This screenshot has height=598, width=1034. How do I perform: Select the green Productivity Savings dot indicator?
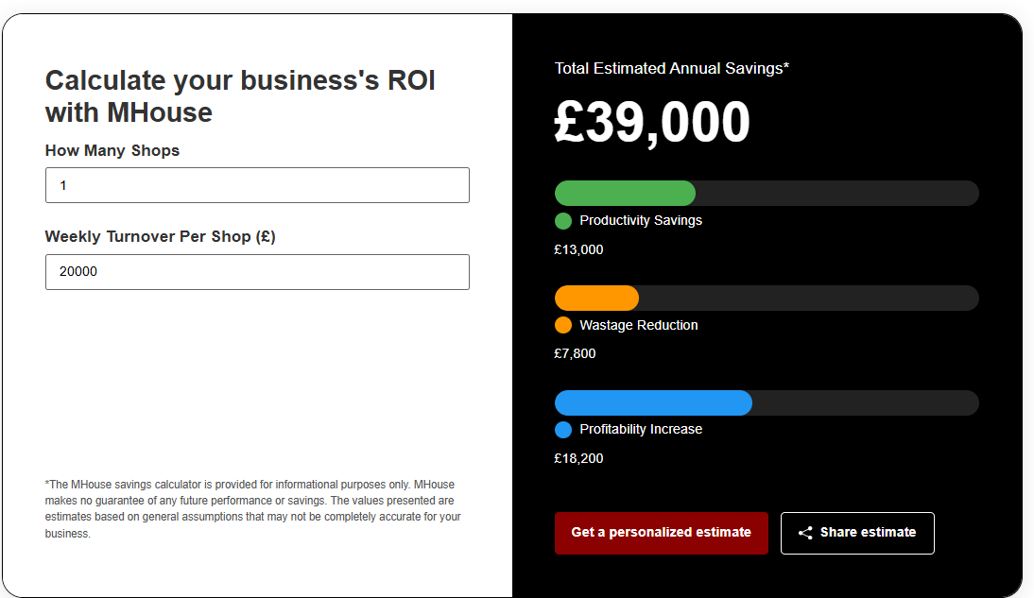point(562,220)
